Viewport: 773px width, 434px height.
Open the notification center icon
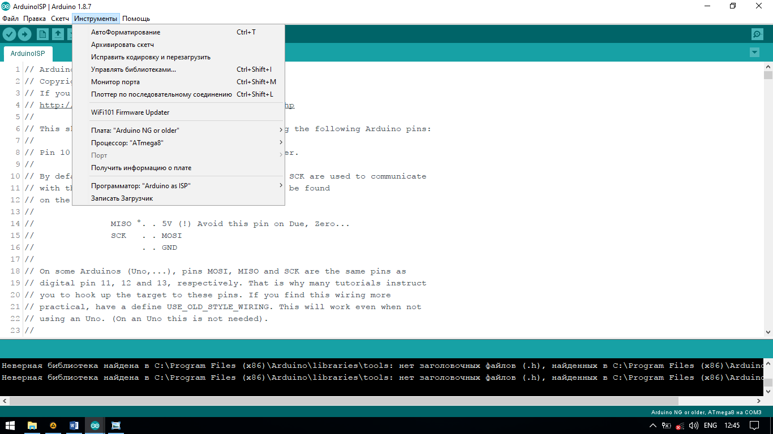(755, 426)
